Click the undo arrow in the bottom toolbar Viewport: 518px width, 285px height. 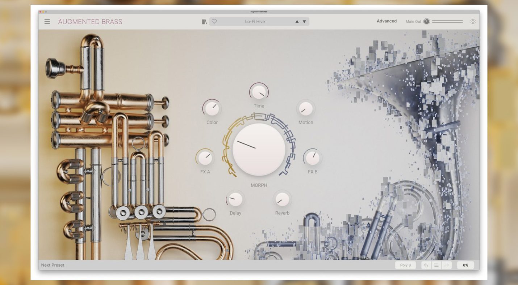[426, 265]
